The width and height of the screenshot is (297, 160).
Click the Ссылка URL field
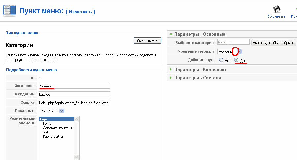click(x=74, y=103)
